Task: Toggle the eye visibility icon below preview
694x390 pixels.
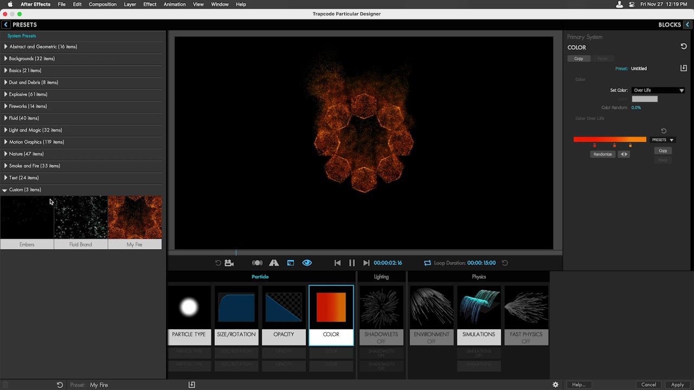Action: (x=307, y=263)
